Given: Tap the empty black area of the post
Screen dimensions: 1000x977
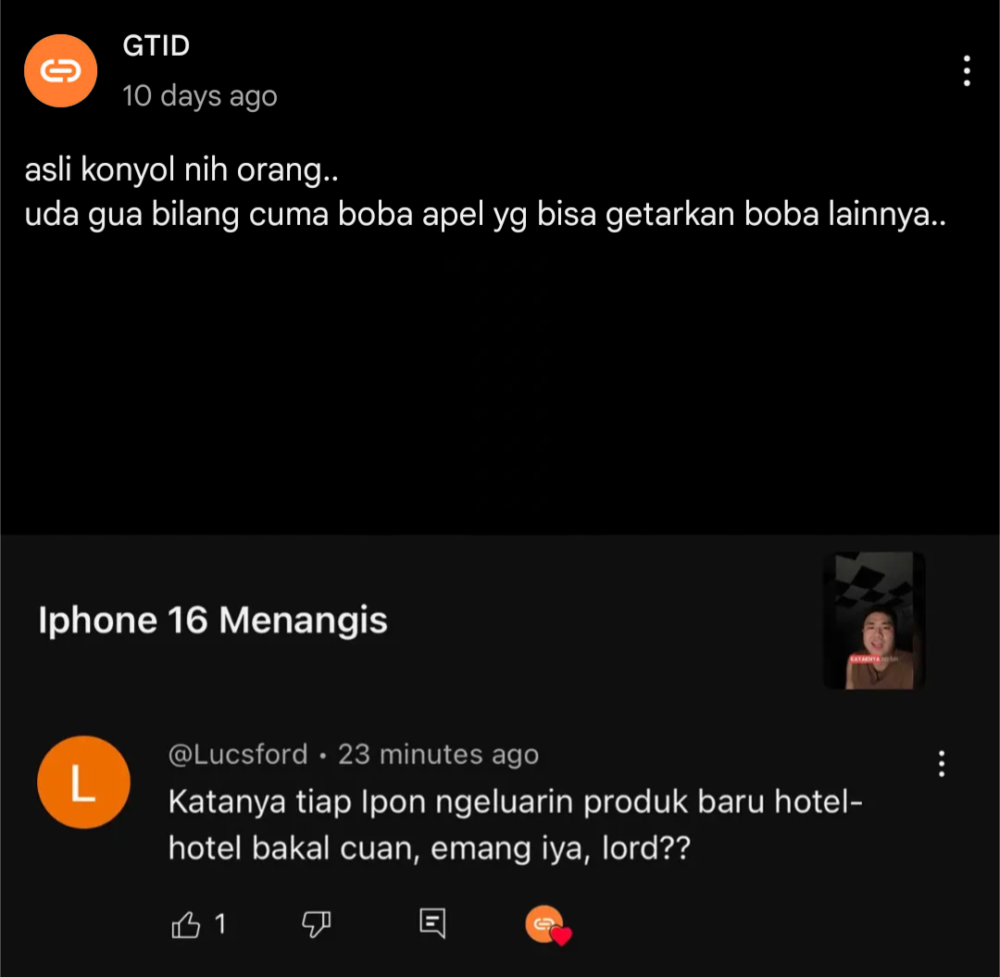Looking at the screenshot, I should (500, 382).
